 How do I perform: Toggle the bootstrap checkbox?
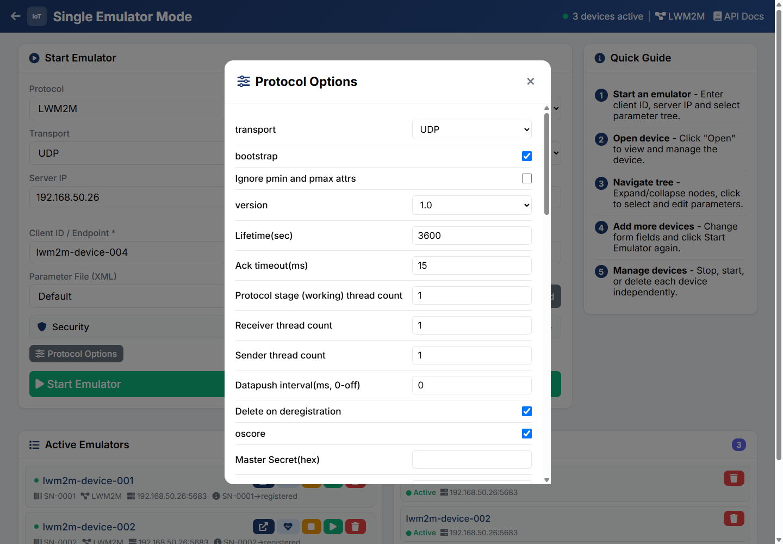527,156
